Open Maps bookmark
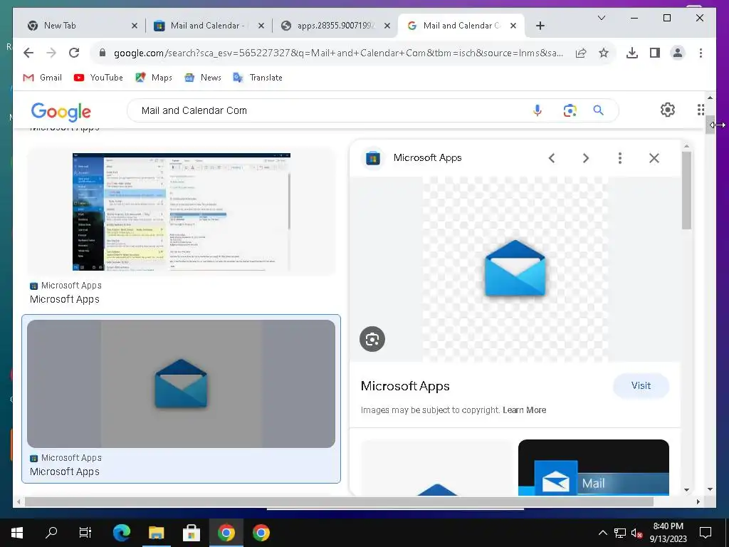Screen dimensions: 729x547 tap(154, 78)
